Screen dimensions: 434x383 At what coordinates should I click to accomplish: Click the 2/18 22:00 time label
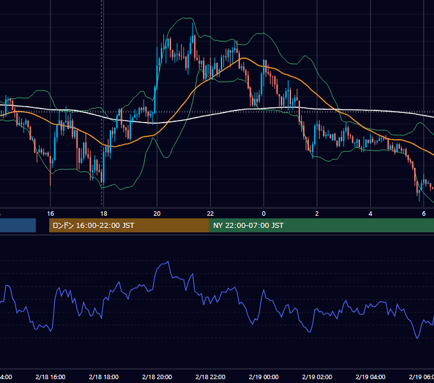click(x=211, y=377)
